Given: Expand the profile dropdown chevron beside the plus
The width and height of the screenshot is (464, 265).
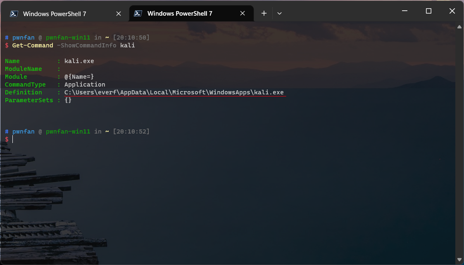Looking at the screenshot, I should coord(280,14).
